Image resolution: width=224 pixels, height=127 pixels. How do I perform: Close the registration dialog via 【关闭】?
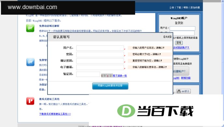pyautogui.click(x=167, y=37)
